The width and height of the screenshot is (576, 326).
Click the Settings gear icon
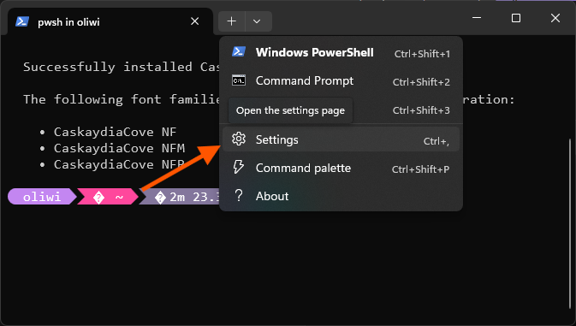pos(239,139)
